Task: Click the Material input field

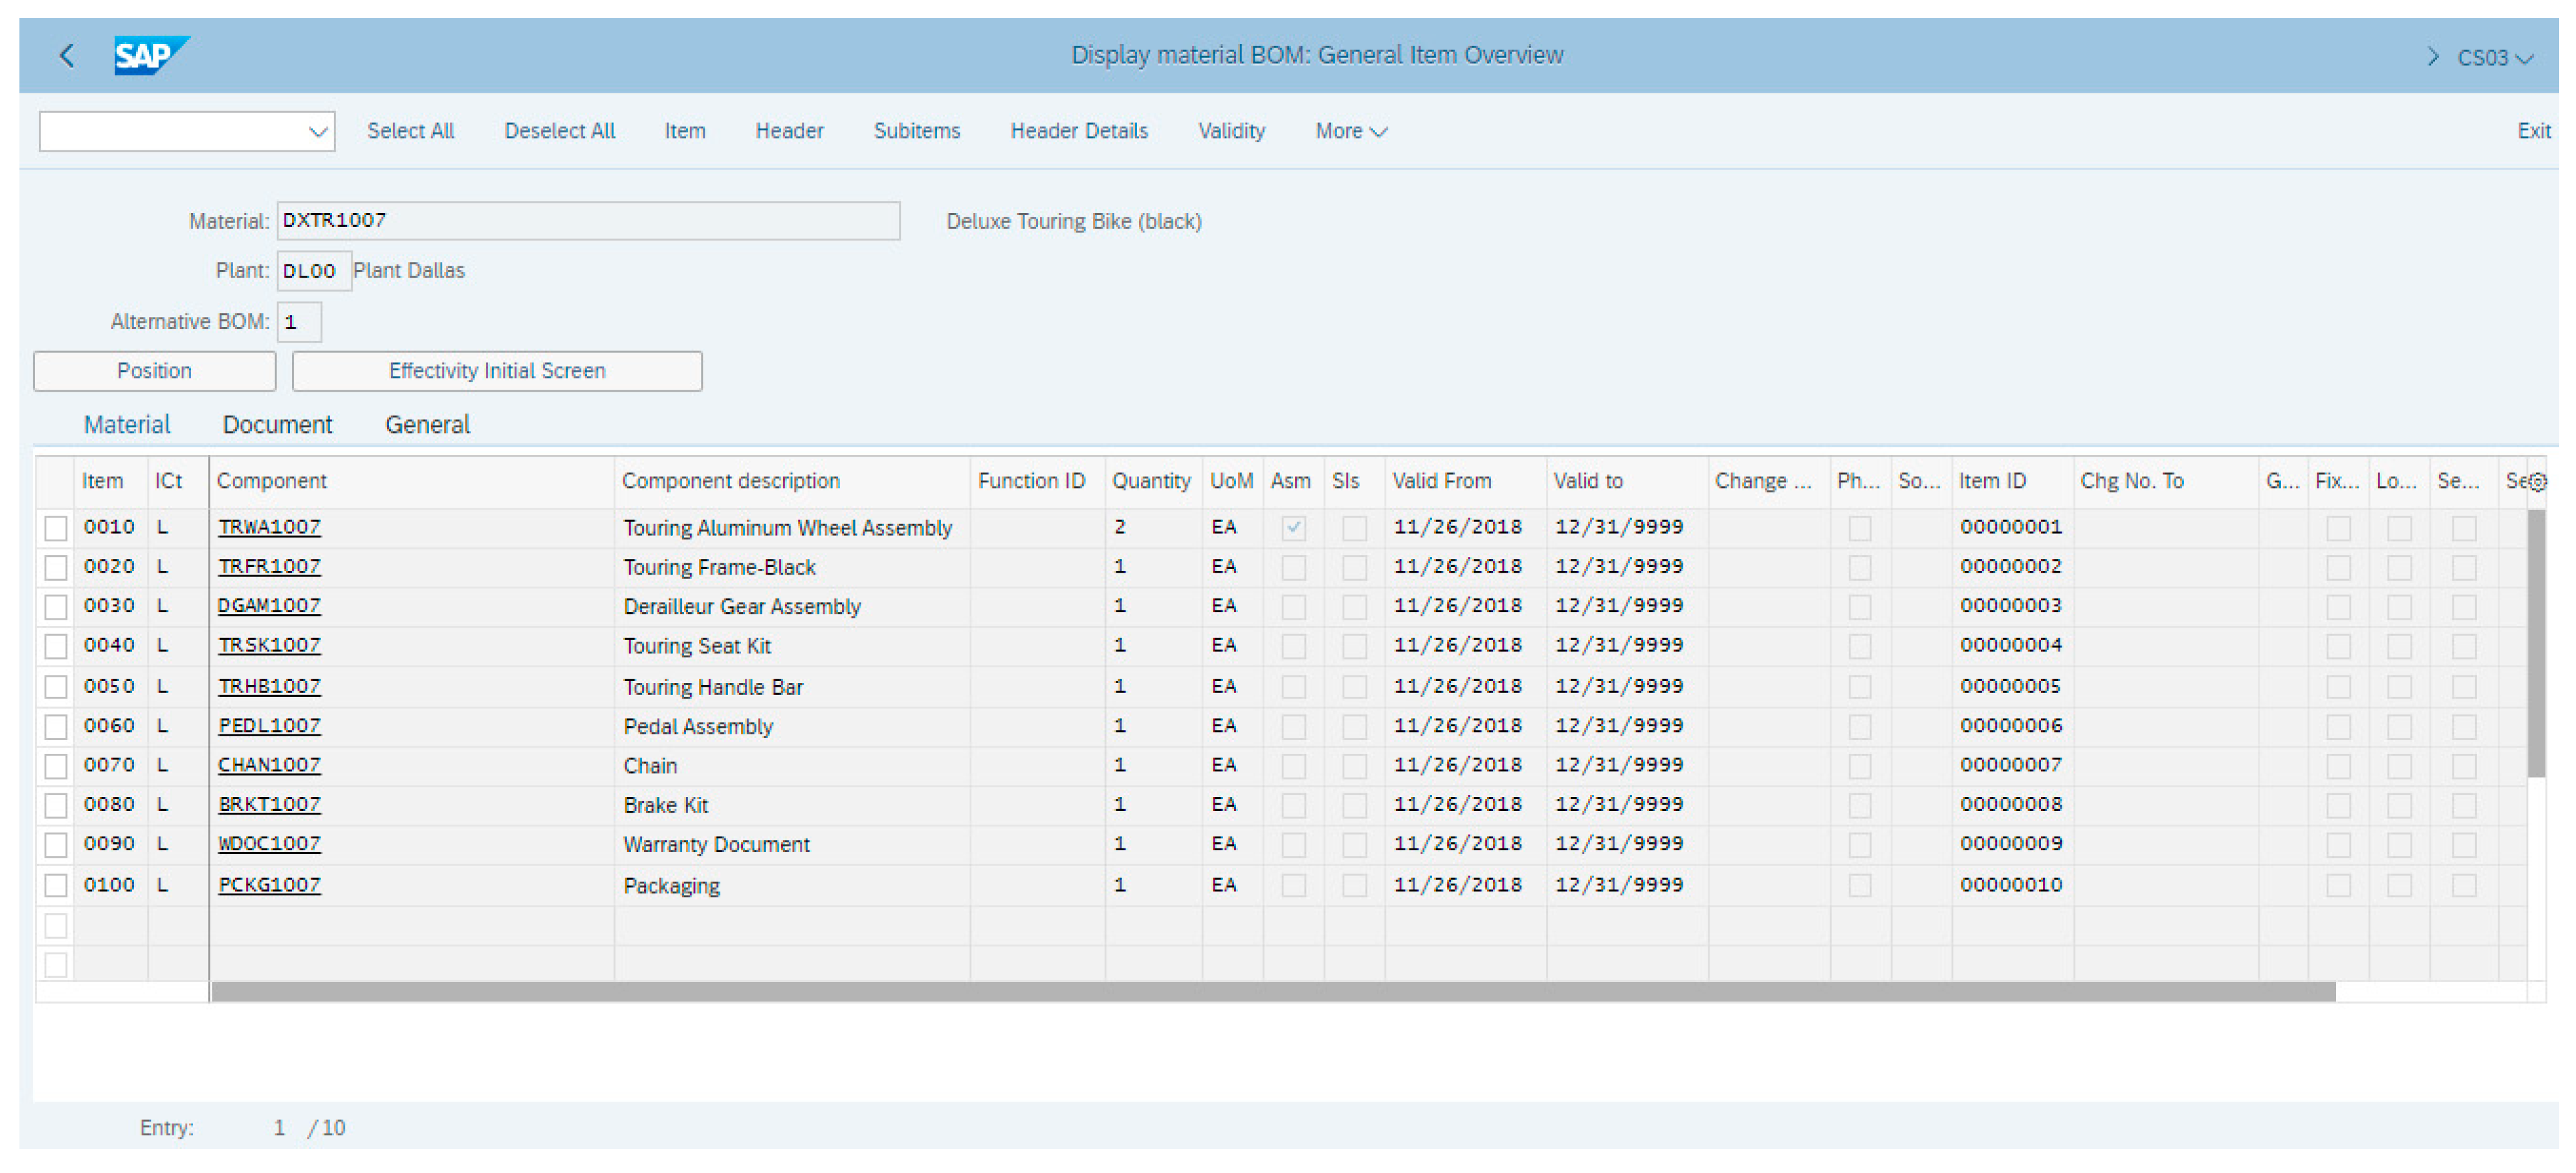Action: click(588, 221)
